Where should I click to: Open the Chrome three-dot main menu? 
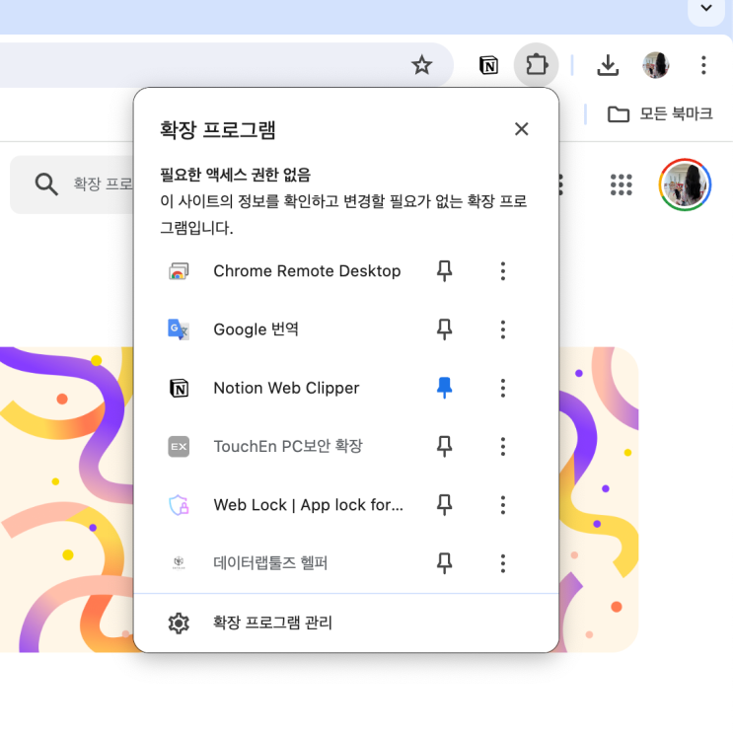703,65
